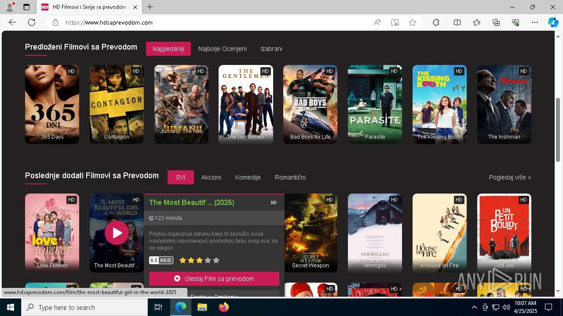Open Tab actions menu
The height and width of the screenshot is (316, 563).
point(26,7)
